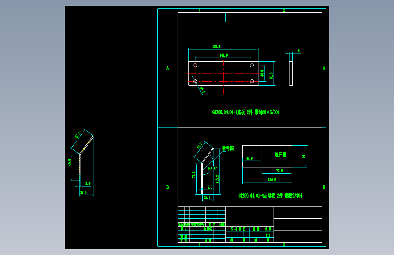Viewport: 394px width, 255px height.
Task: Click the 展开图 unfolded view label
Action: click(x=280, y=154)
